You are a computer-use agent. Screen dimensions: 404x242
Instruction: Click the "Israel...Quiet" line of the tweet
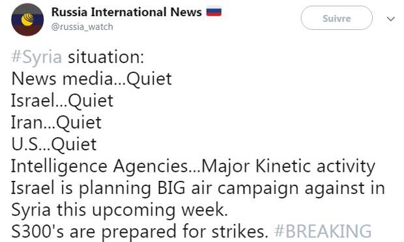[x=62, y=101]
